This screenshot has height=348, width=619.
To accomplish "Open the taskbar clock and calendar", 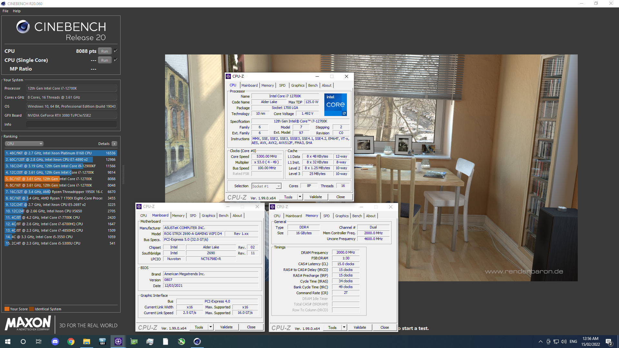I will (591, 342).
